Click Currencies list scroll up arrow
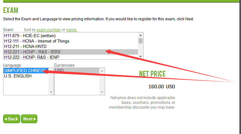The height and width of the screenshot is (134, 241). tap(102, 70)
